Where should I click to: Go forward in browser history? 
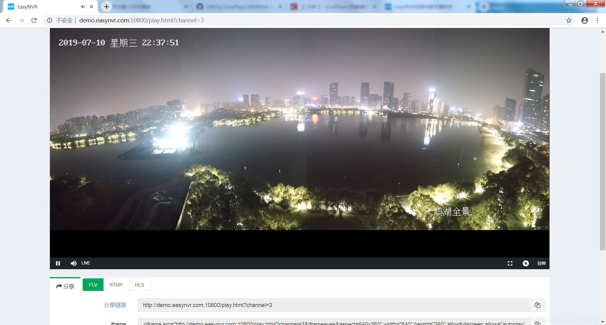click(x=21, y=20)
